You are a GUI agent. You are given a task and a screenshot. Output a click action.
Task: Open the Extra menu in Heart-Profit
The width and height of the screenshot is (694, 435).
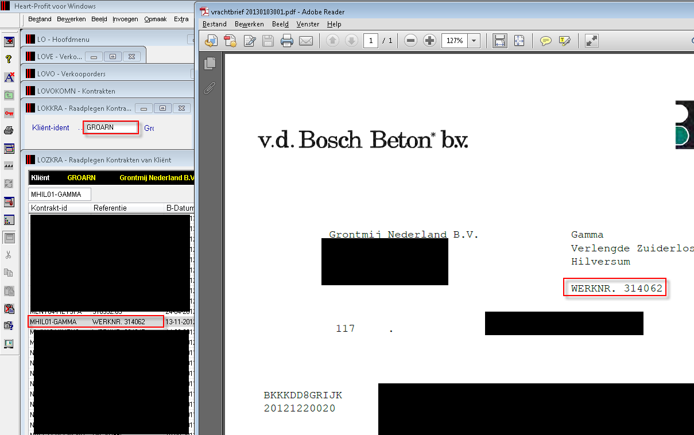[x=181, y=19]
